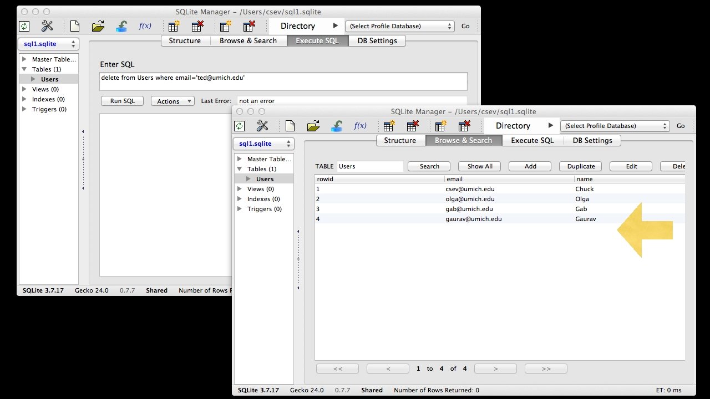Click the refresh icon in the back window
This screenshot has height=399, width=710.
(24, 27)
